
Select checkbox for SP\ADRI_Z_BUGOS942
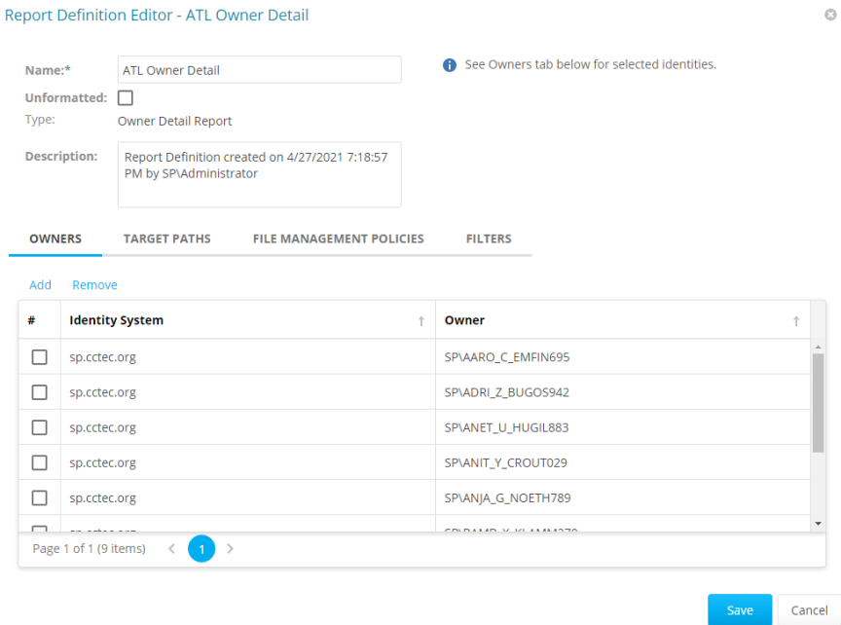[x=39, y=392]
